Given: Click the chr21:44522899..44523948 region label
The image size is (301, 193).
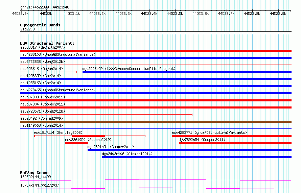Looking at the screenshot, I should tap(45, 7).
